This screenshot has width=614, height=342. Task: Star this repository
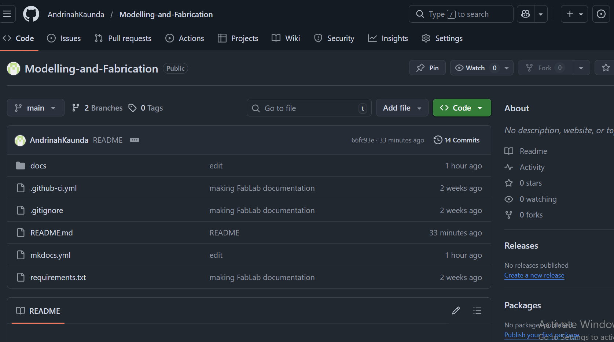[x=606, y=68]
